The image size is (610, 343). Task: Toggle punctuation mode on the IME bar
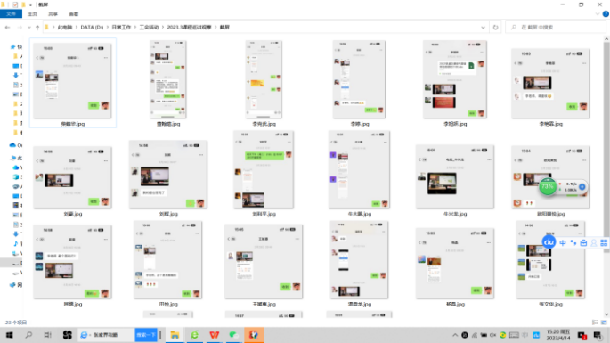pyautogui.click(x=573, y=242)
